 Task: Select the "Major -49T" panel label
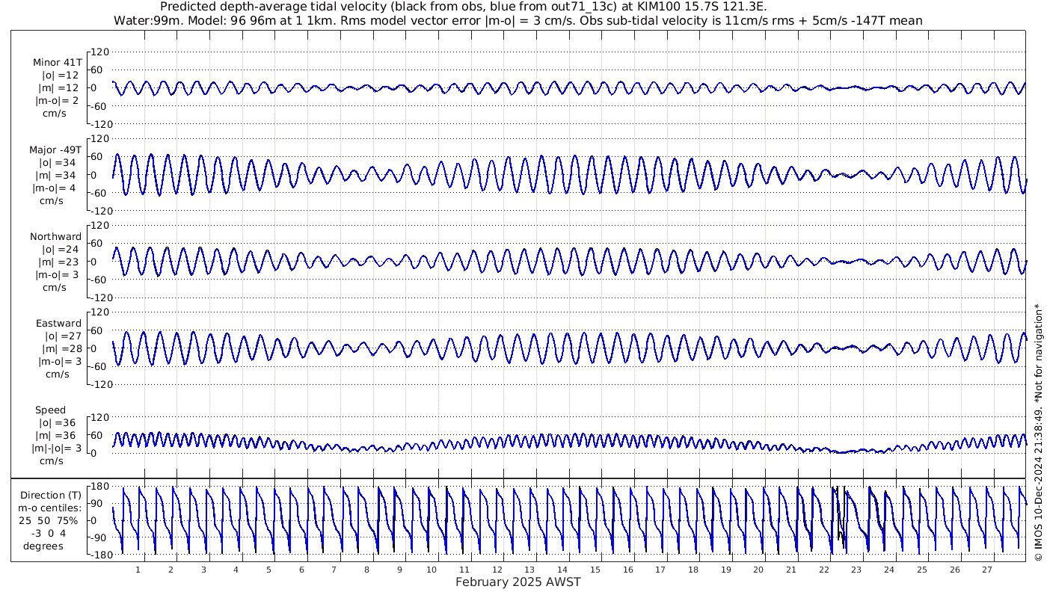tap(55, 149)
